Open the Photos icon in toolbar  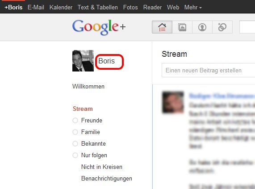click(182, 27)
